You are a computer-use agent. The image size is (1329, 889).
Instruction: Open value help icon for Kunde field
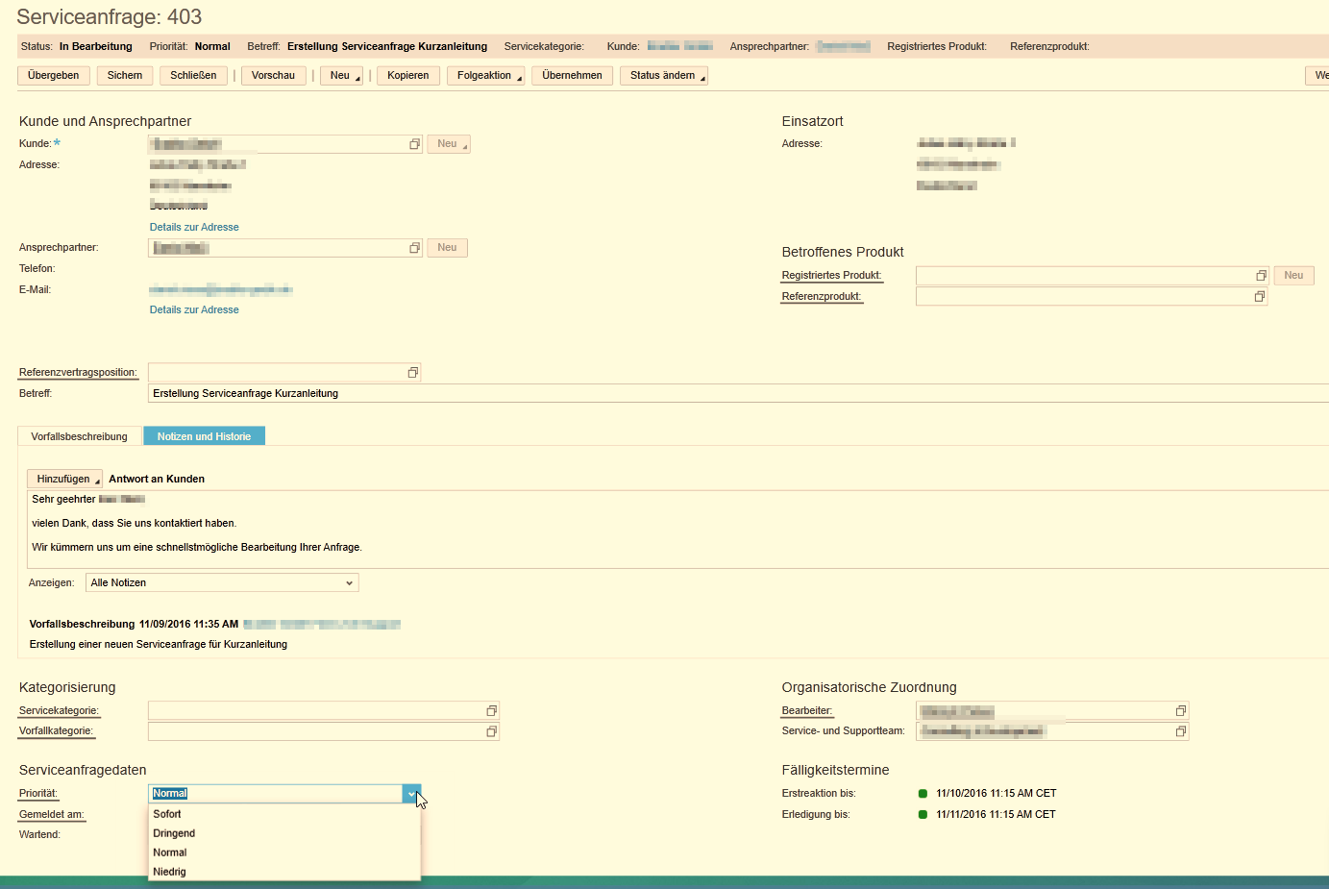pyautogui.click(x=415, y=144)
